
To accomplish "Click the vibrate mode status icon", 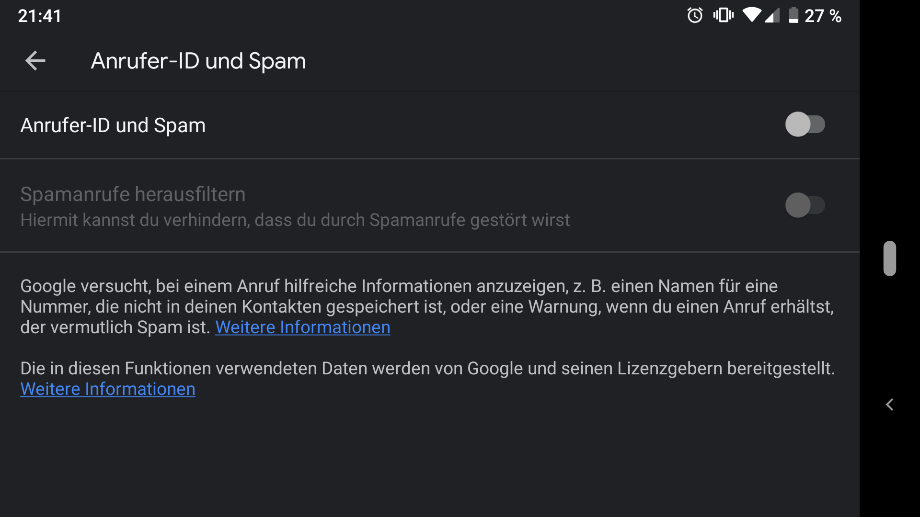I will [x=723, y=15].
